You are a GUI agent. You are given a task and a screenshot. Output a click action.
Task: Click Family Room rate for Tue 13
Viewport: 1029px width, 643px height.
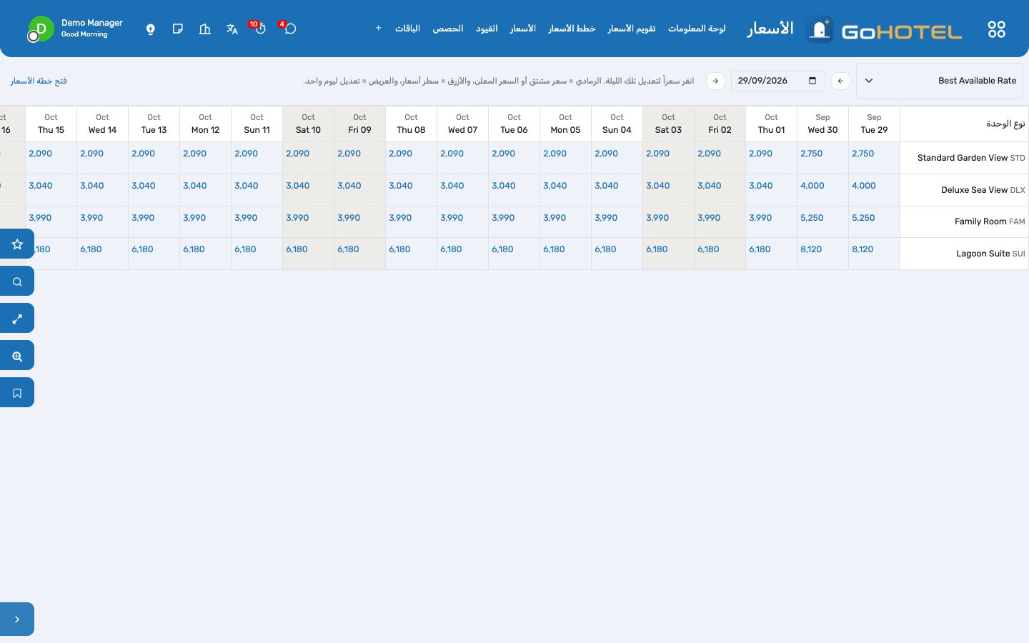[143, 218]
